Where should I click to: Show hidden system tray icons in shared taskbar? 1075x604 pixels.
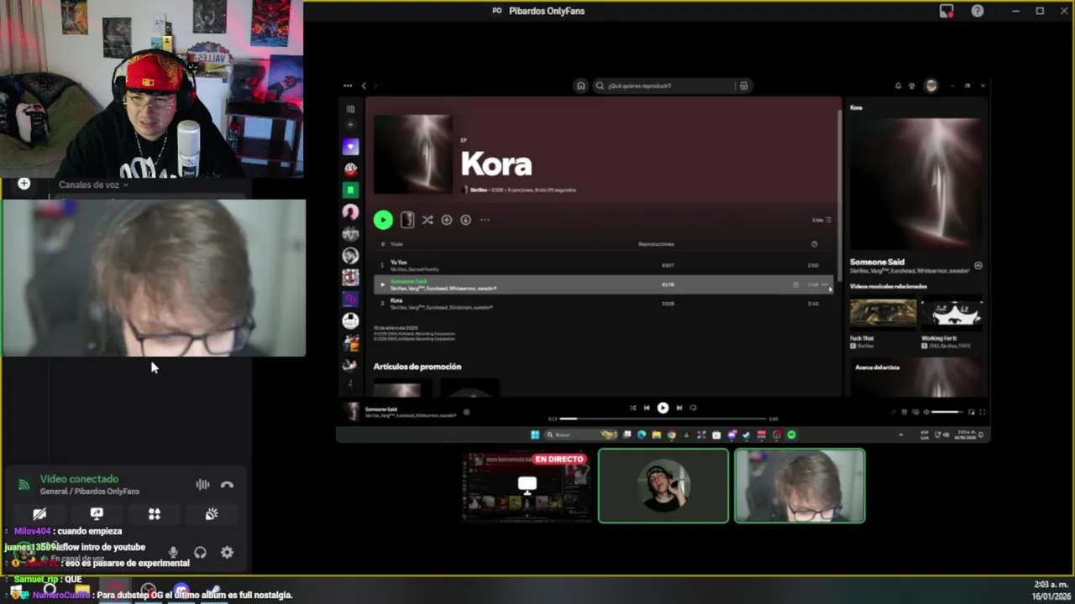[x=900, y=435]
